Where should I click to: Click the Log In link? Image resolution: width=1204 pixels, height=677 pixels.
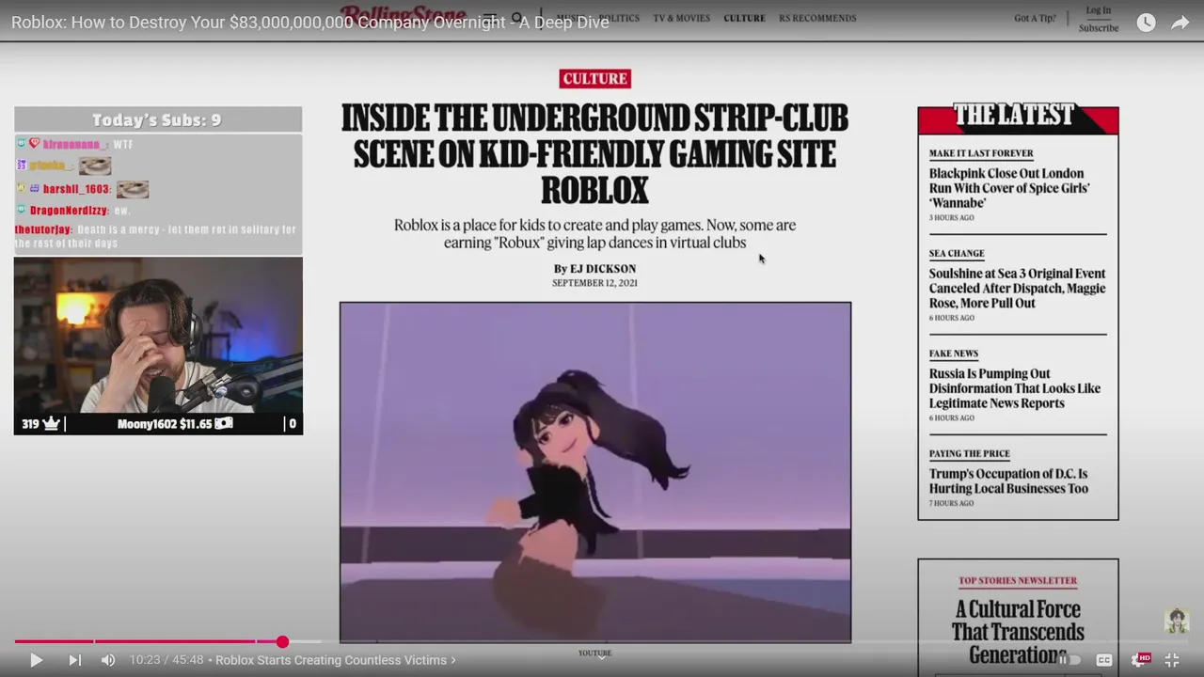(x=1099, y=10)
